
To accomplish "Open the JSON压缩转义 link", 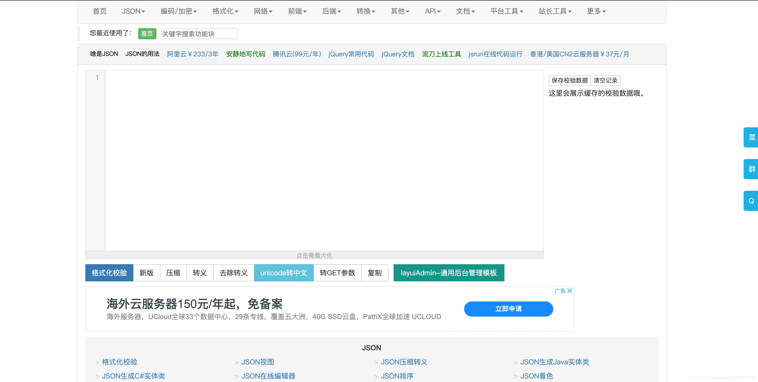I will pos(404,362).
